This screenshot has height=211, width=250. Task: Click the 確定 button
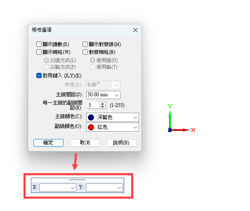[x=48, y=143]
